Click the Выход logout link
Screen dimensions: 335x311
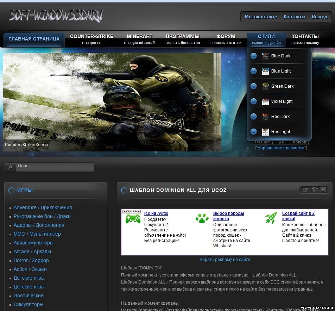pos(320,17)
